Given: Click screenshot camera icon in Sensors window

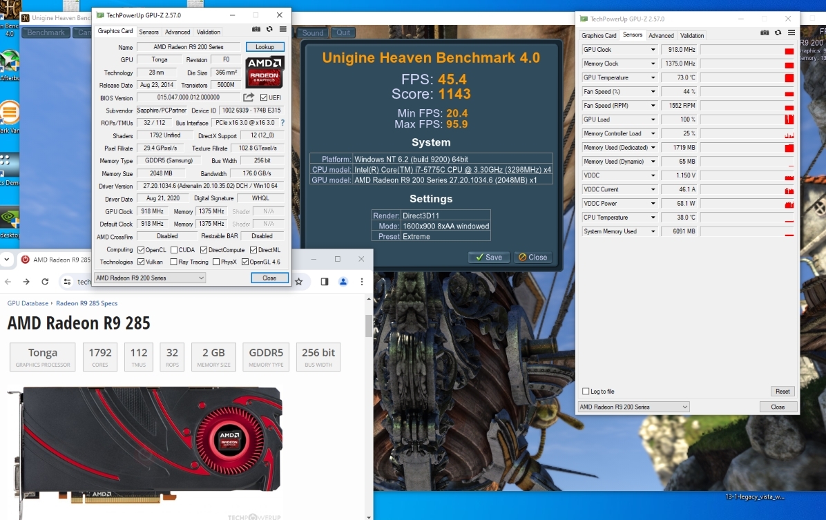Looking at the screenshot, I should tap(765, 32).
